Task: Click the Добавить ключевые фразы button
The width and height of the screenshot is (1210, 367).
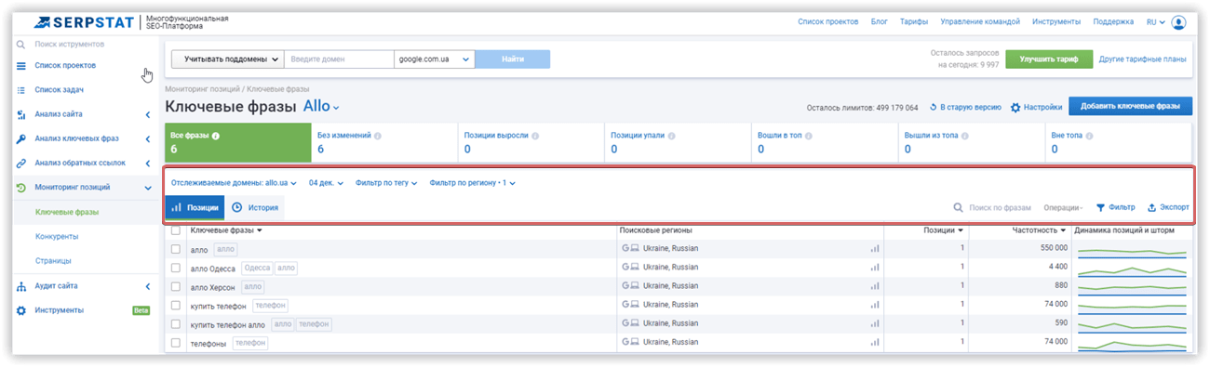Action: [x=1130, y=107]
